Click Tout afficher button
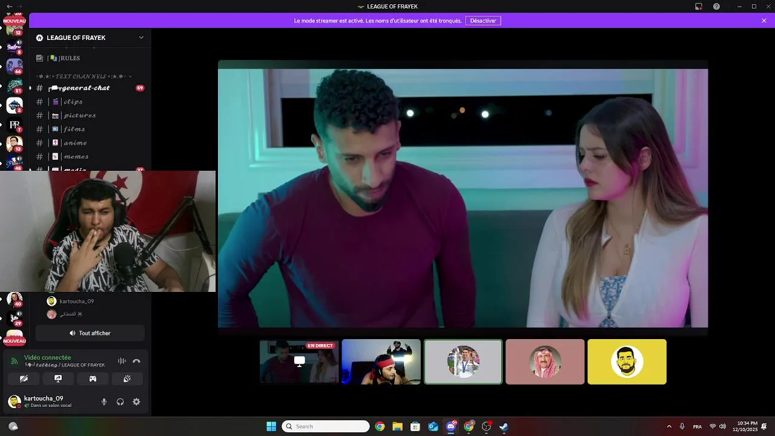775x436 pixels. (x=90, y=333)
